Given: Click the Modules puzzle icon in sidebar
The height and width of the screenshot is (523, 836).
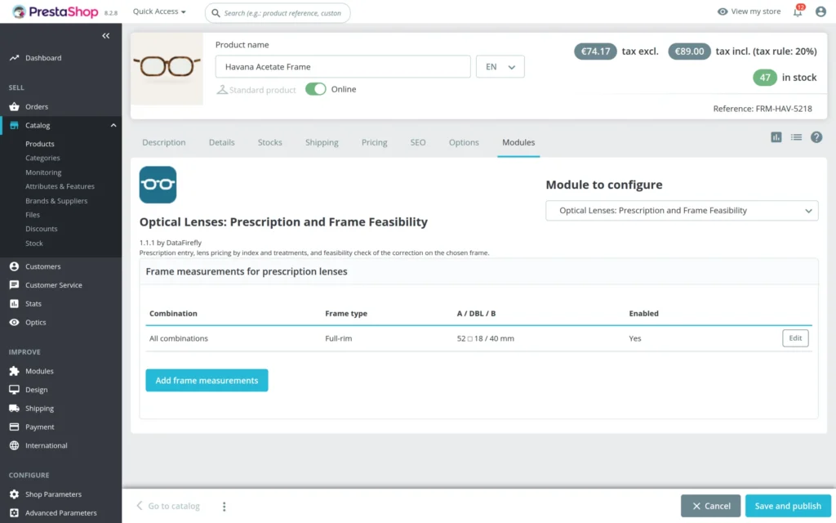Looking at the screenshot, I should click(15, 371).
